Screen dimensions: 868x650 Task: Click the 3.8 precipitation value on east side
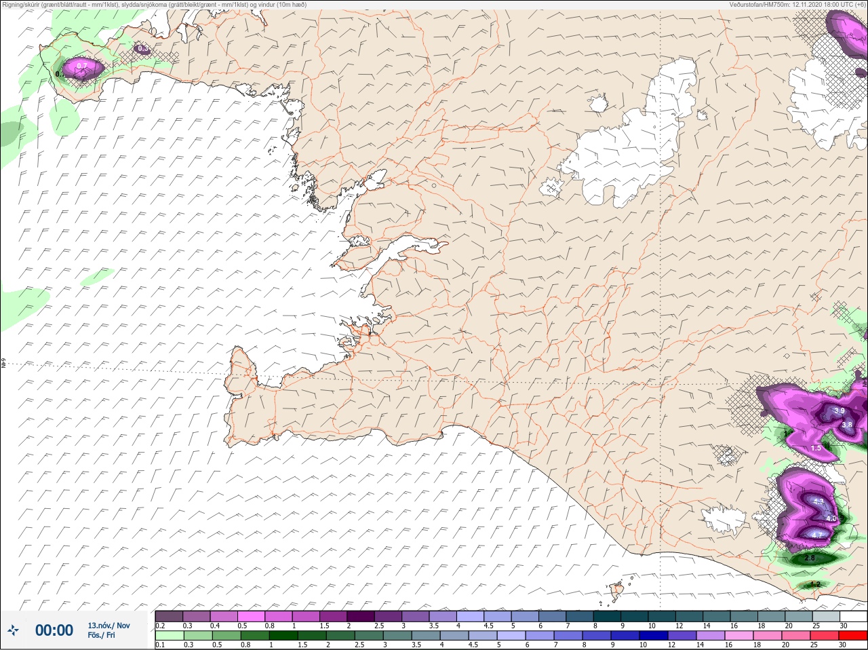[x=847, y=425]
